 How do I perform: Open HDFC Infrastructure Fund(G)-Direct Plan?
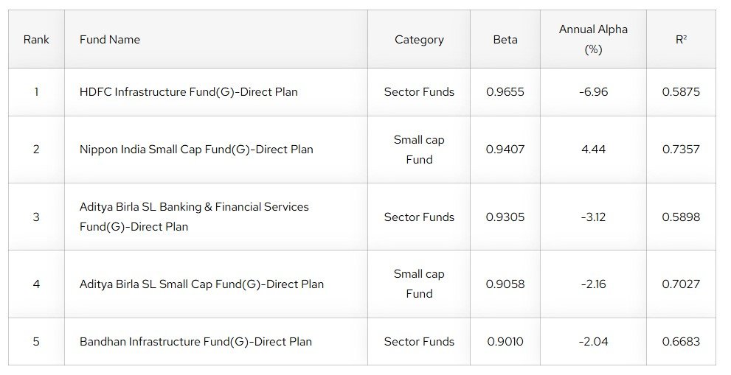click(189, 92)
